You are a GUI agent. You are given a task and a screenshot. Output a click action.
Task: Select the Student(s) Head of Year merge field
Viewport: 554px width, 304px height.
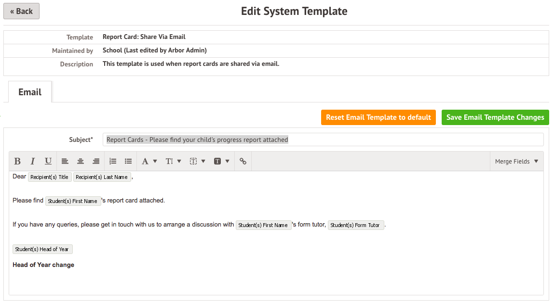(x=42, y=249)
